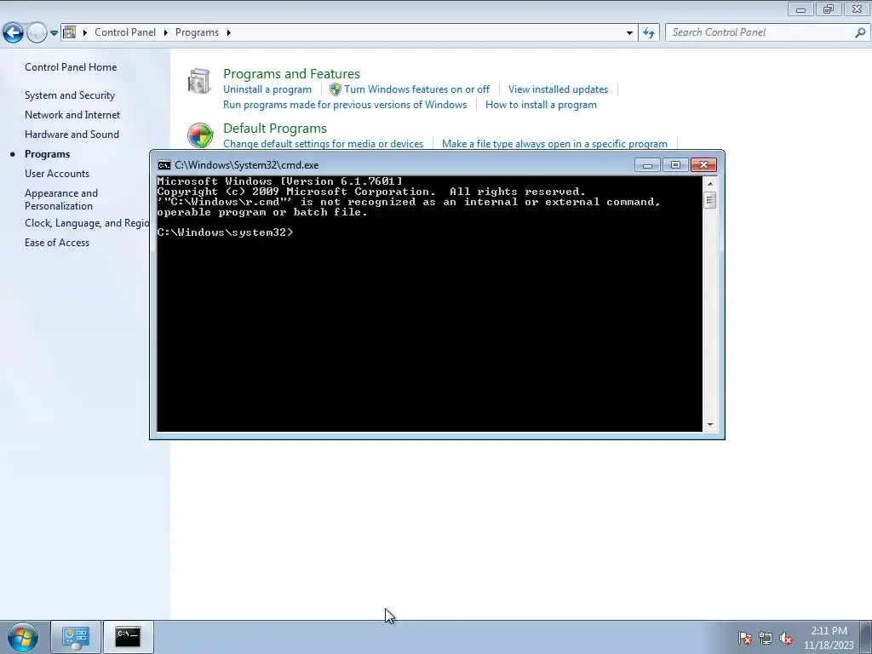This screenshot has height=654, width=872.
Task: Open the address bar history dropdown
Action: point(629,33)
